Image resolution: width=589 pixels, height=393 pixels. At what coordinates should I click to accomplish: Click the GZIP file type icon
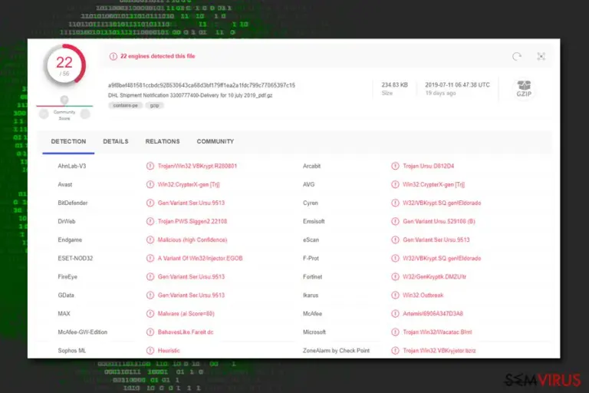click(524, 89)
